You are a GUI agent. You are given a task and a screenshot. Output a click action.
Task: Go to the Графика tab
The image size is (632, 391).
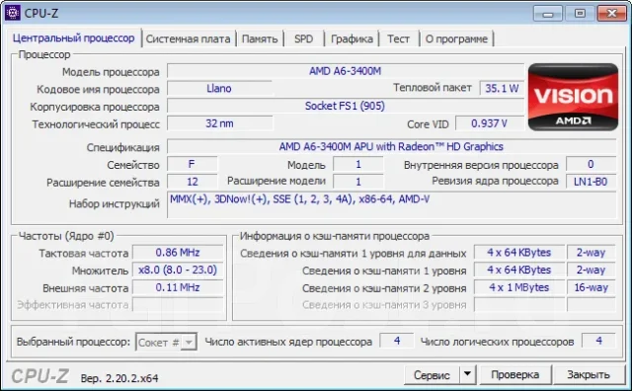pyautogui.click(x=352, y=39)
